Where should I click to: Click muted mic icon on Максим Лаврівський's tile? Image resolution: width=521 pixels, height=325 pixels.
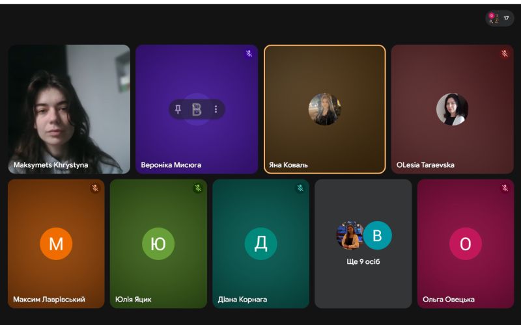[x=95, y=188]
